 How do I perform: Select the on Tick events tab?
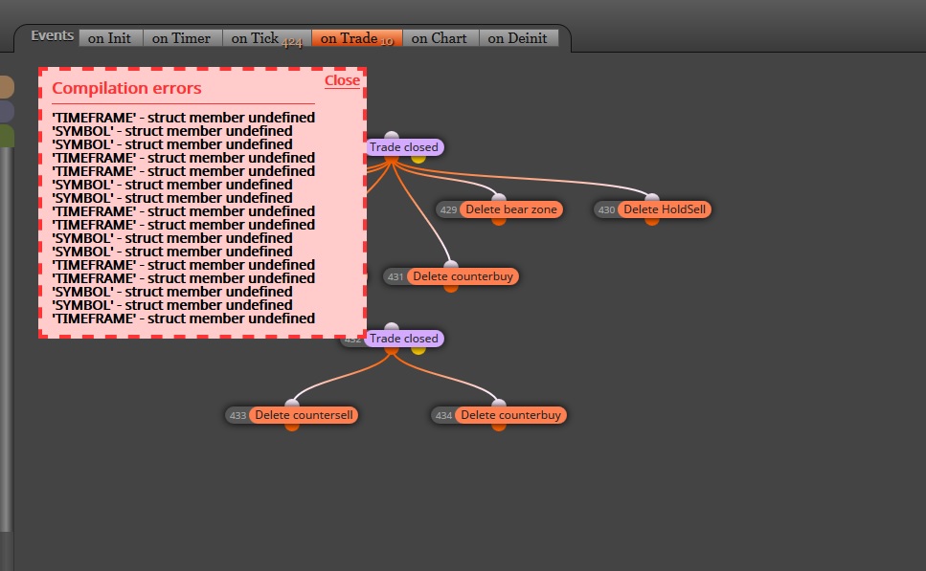tap(267, 38)
